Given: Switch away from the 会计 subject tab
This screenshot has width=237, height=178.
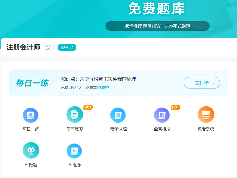Looking at the screenshot, I should 50,47.
